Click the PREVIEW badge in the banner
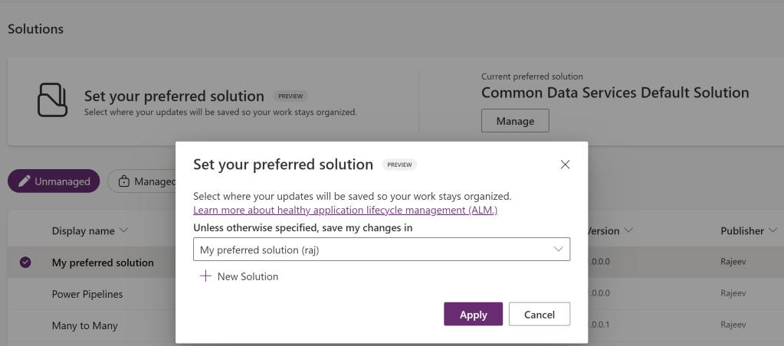This screenshot has width=784, height=346. pos(290,96)
